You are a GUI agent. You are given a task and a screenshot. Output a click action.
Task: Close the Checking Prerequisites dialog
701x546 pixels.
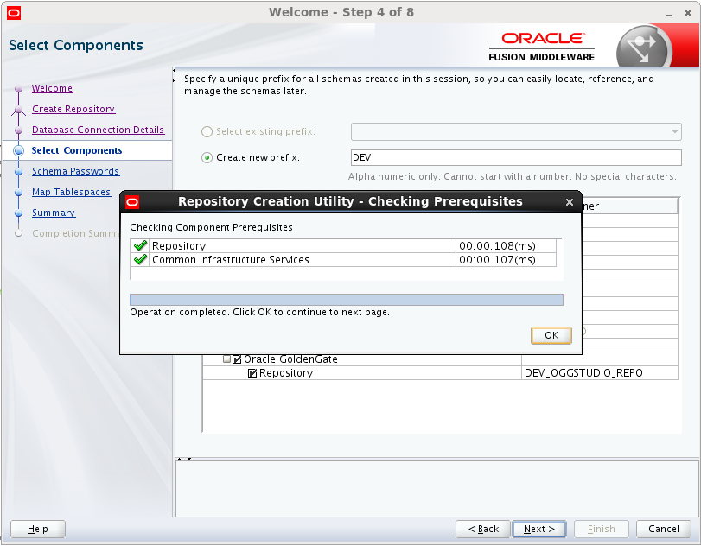tap(569, 202)
